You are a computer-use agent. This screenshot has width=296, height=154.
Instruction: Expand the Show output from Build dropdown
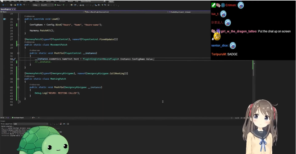pyautogui.click(x=30, y=124)
